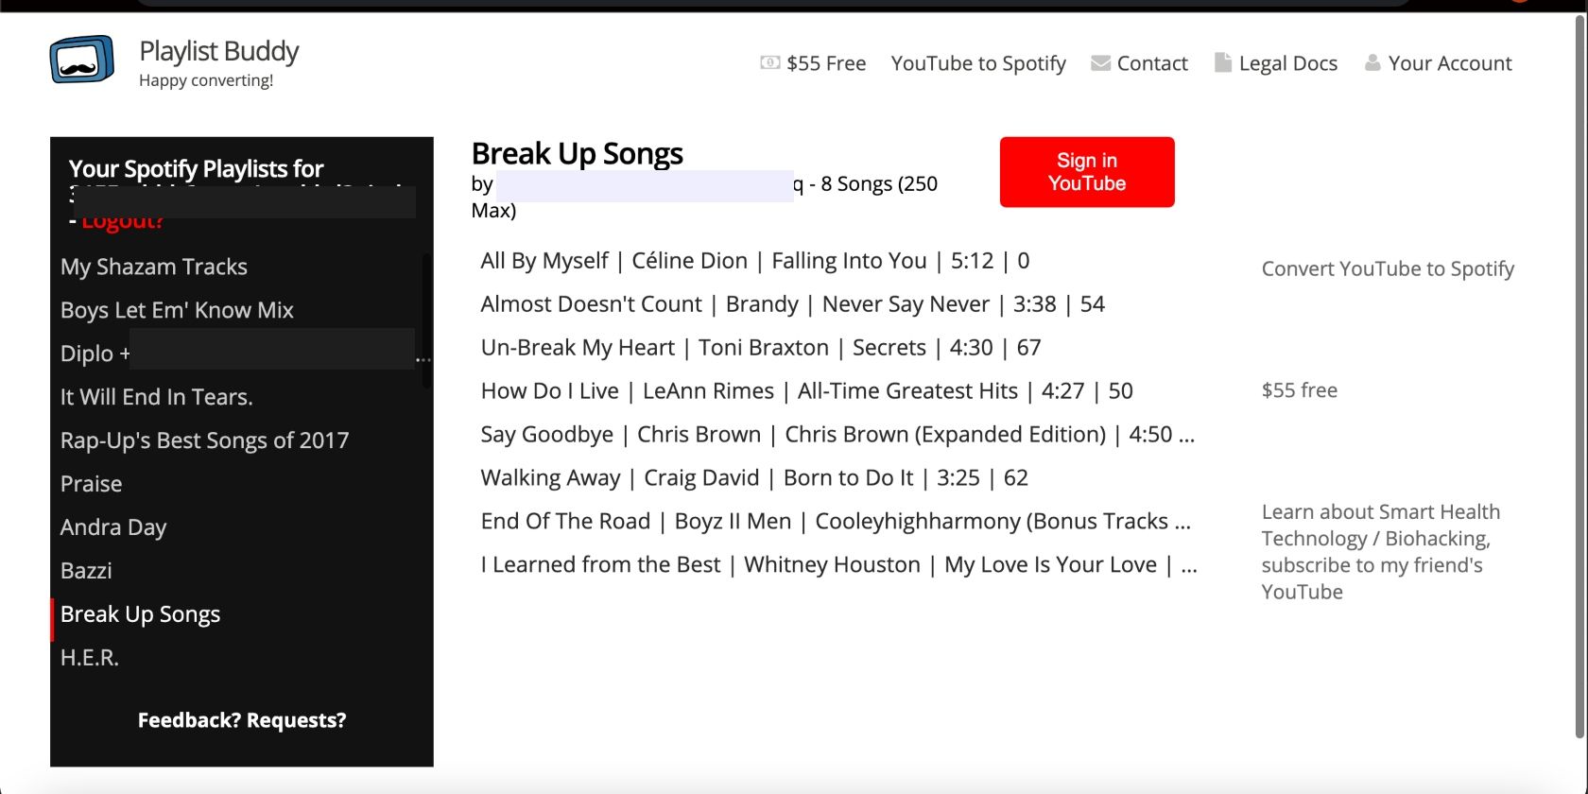Click the money icon beside $55 Free

(x=770, y=63)
